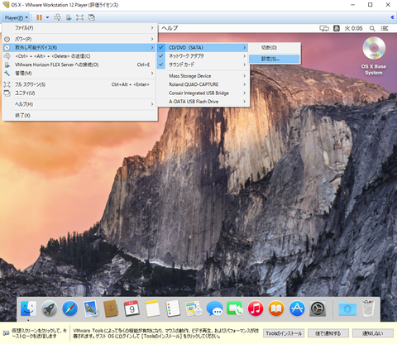Open the Notification Center list icon
The height and width of the screenshot is (344, 397).
pyautogui.click(x=385, y=28)
